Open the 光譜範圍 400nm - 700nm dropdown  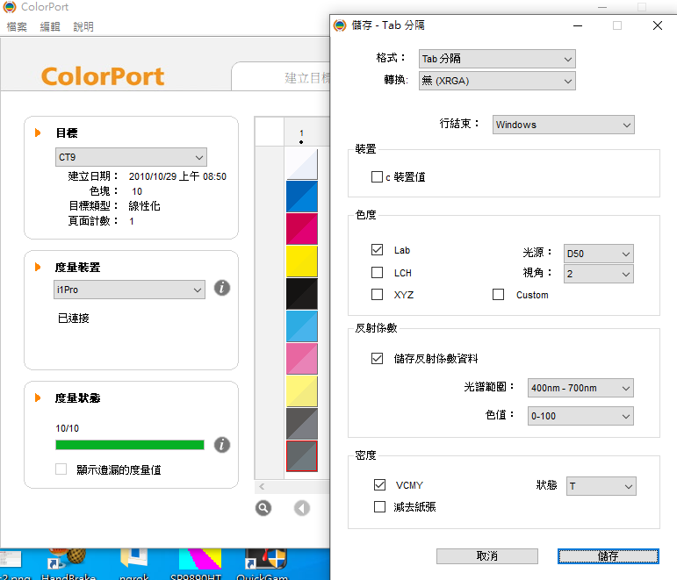click(x=580, y=388)
